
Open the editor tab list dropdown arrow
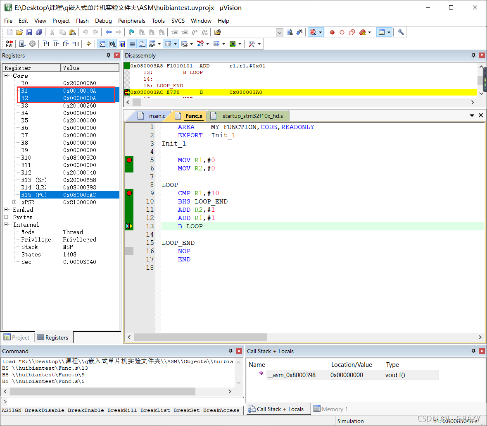[472, 115]
